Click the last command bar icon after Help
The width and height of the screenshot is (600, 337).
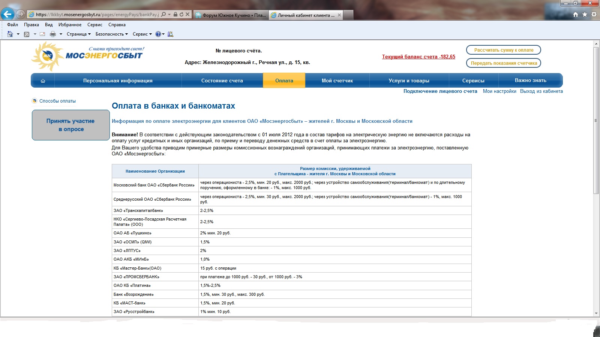[x=171, y=34]
